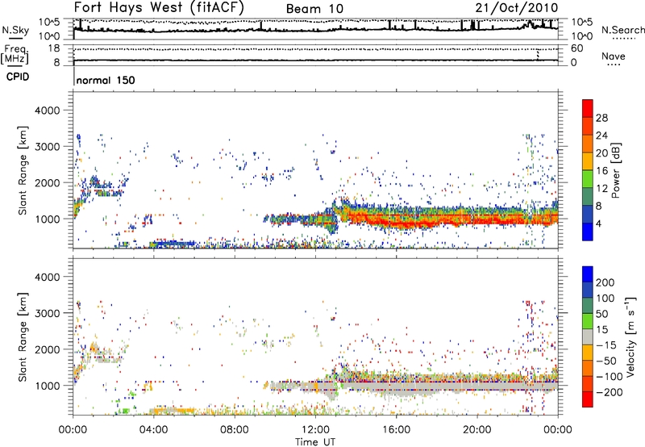This screenshot has height=447, width=645.
Task: Click the 'N.Search' legend label
Action: point(622,30)
